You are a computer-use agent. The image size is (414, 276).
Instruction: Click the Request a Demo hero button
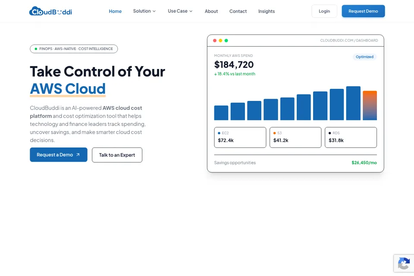(x=59, y=155)
